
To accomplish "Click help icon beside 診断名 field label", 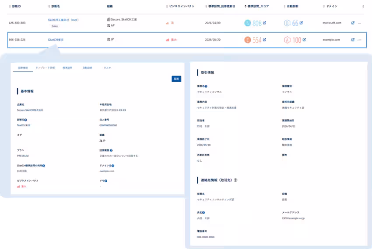I will [x=26, y=120].
